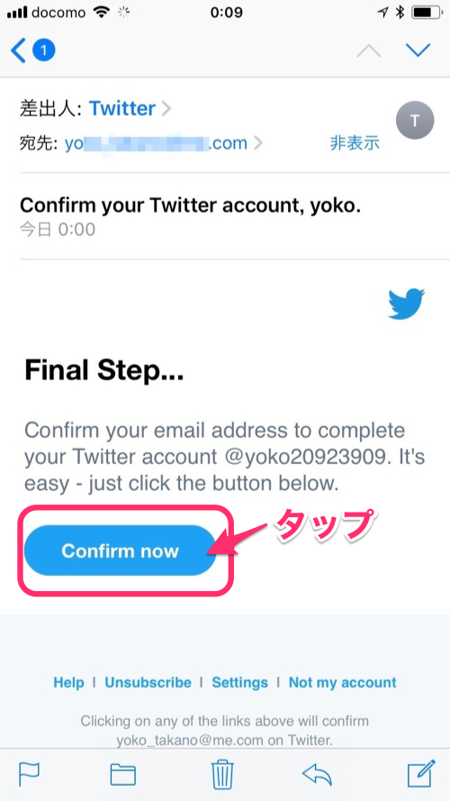Tap the Unsubscribe link

tap(148, 682)
